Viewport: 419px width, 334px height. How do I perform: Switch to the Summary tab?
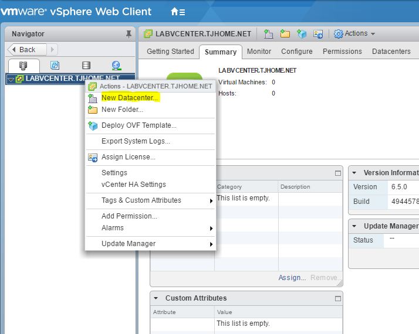pyautogui.click(x=221, y=52)
